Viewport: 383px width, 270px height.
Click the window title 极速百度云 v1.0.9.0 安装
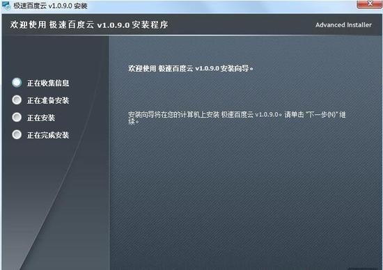point(50,6)
